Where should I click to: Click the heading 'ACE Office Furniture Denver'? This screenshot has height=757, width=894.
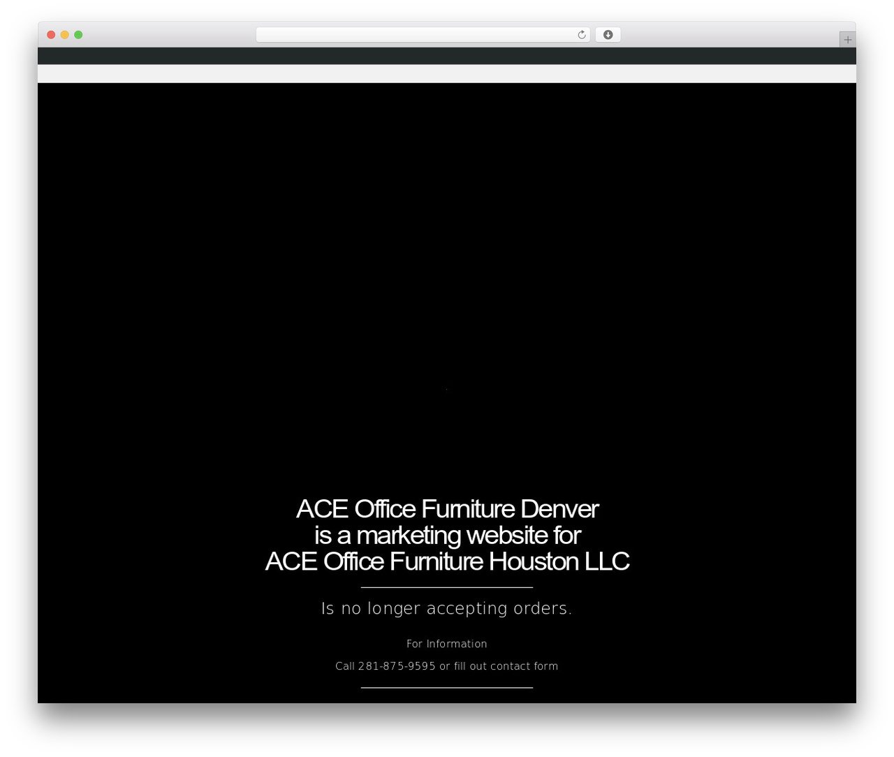[447, 508]
